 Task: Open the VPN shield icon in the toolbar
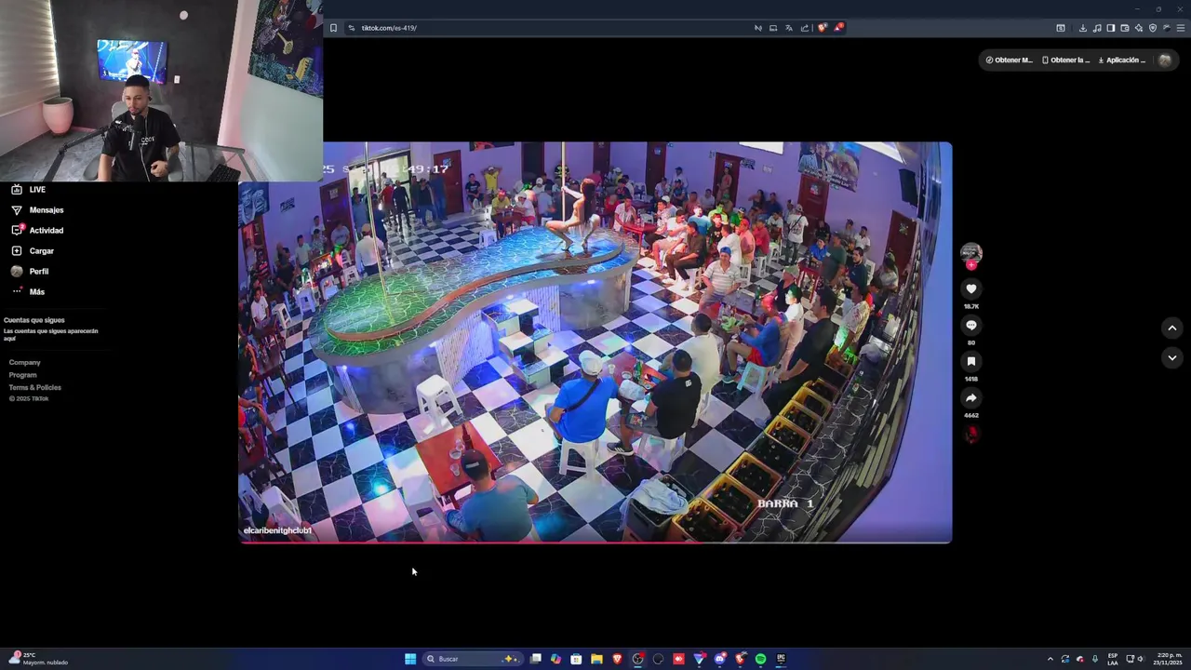click(x=1153, y=28)
